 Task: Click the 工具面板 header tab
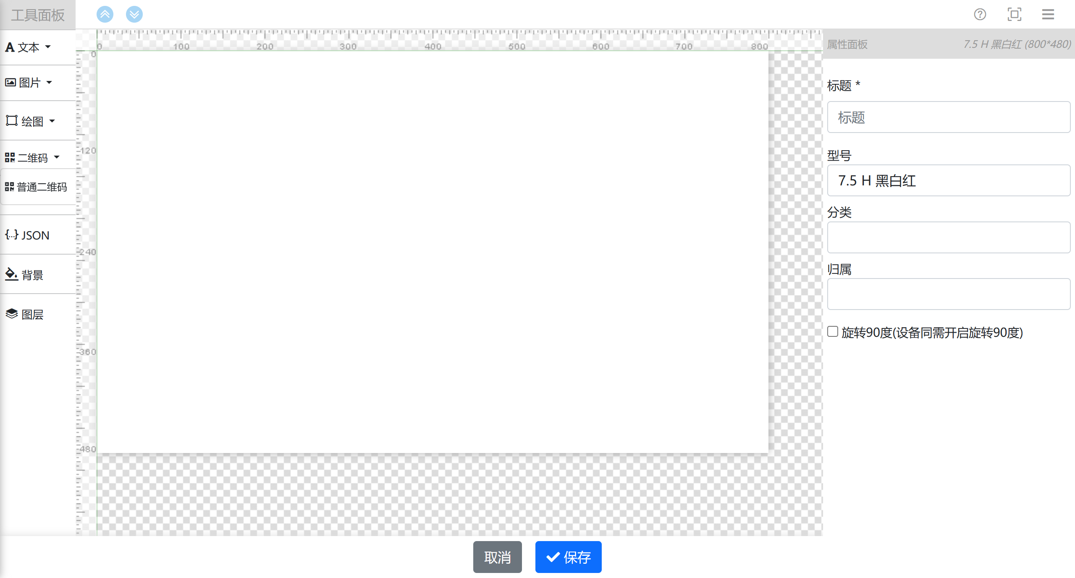click(38, 15)
